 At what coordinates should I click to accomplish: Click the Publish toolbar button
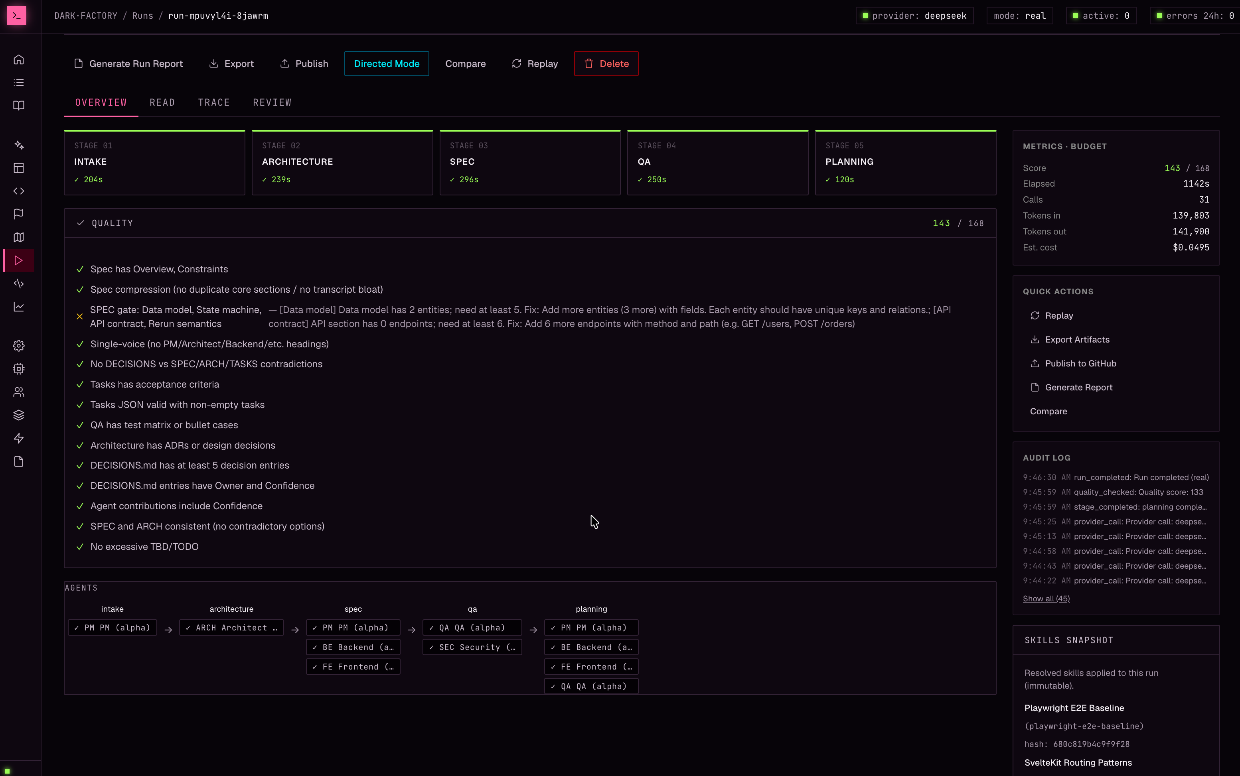(304, 64)
